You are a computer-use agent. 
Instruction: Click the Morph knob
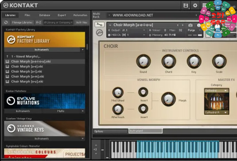pos(168,99)
